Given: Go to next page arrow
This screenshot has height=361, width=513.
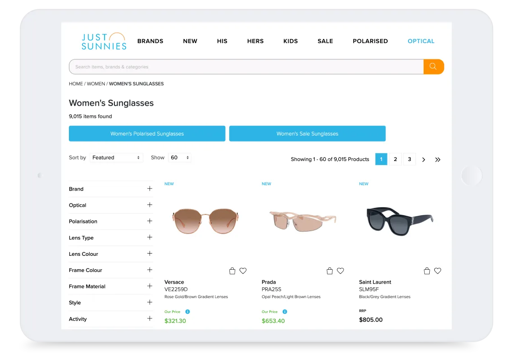Looking at the screenshot, I should click(424, 160).
